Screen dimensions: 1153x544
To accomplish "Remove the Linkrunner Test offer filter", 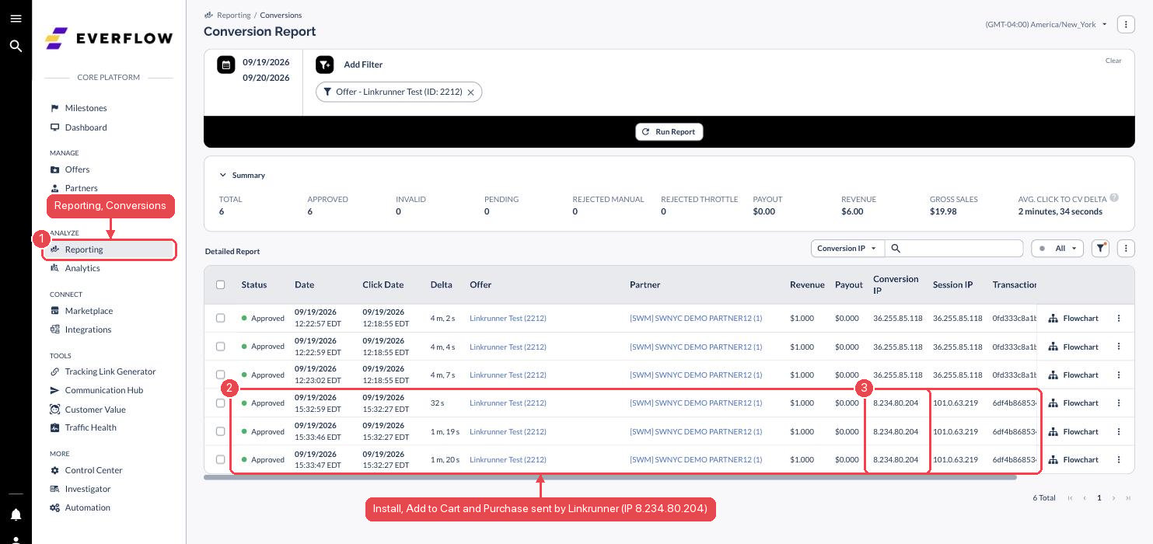I will click(470, 92).
